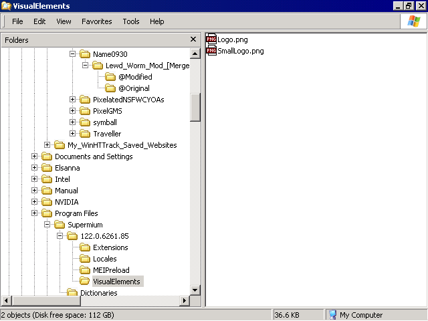Screen dimensions: 428x321
Task: Expand Documents and Settings folder
Action: point(34,156)
